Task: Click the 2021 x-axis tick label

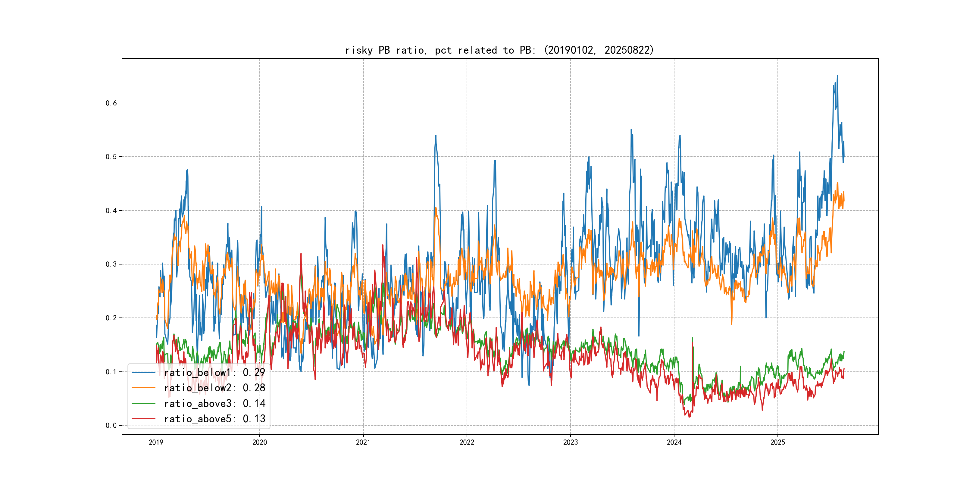Action: pos(363,442)
